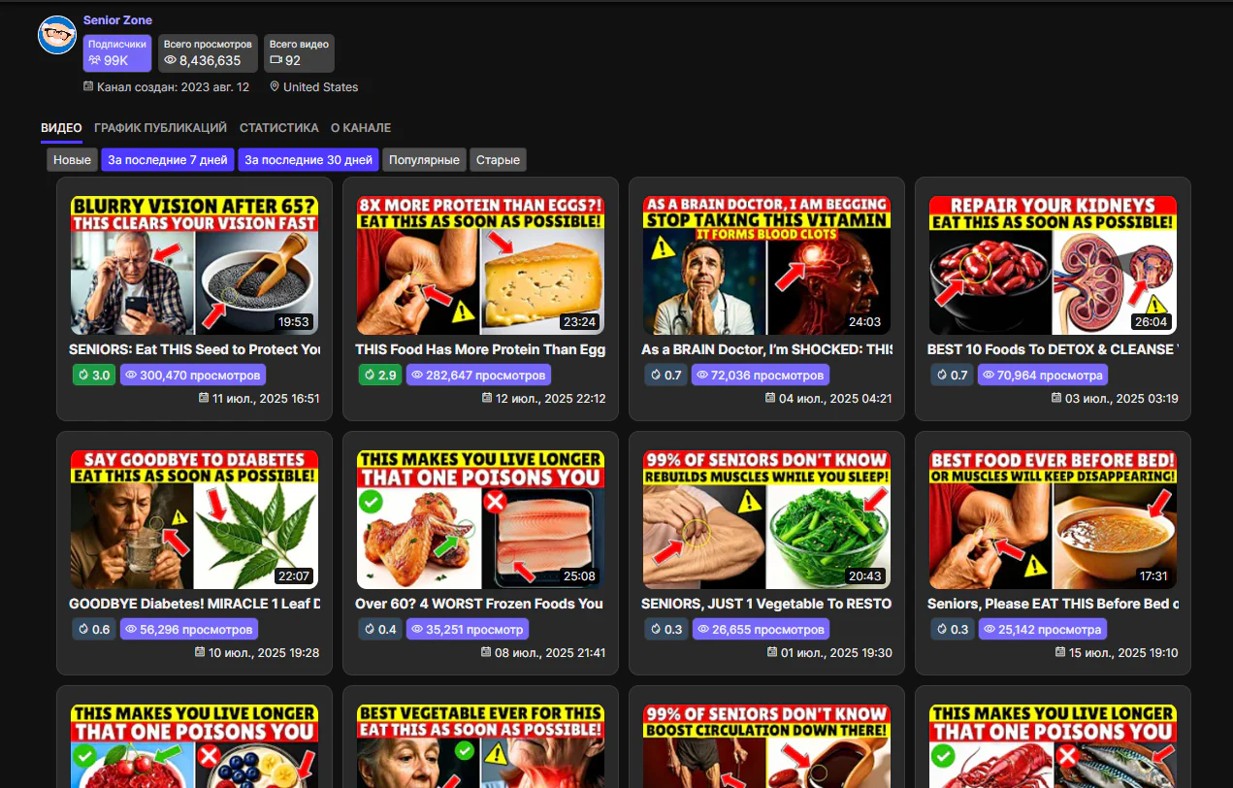Image resolution: width=1233 pixels, height=788 pixels.
Task: Click the Новые filter button
Action: coord(72,159)
